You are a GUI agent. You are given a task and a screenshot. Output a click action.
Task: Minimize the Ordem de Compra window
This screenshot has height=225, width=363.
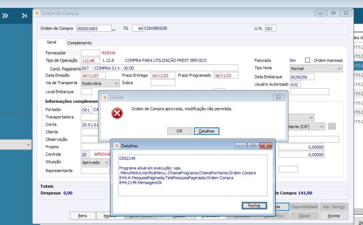pos(321,13)
